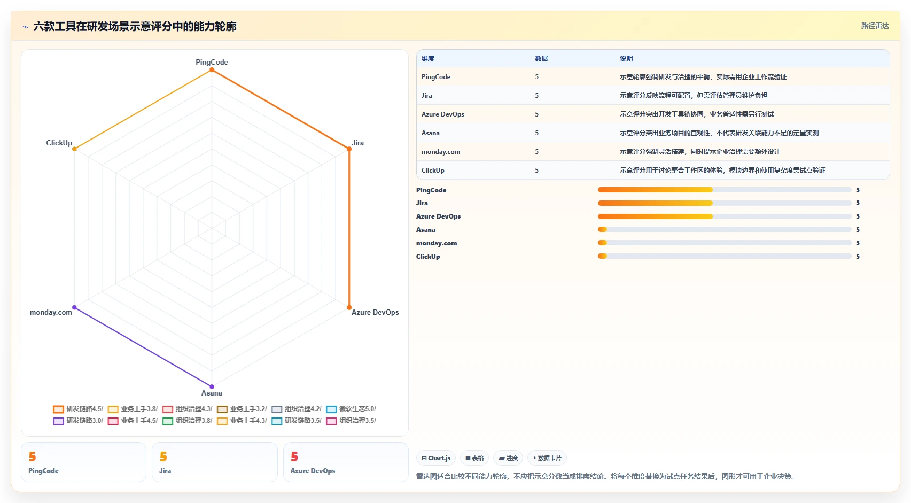Click the Azure DevOps radar data point

[349, 307]
